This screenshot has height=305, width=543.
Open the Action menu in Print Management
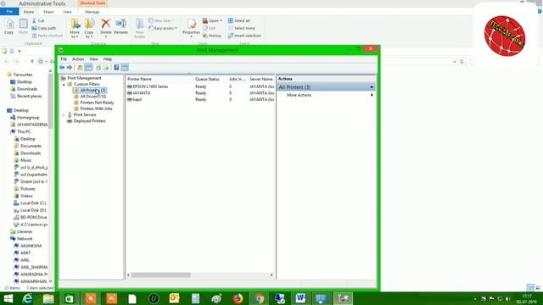click(x=78, y=59)
